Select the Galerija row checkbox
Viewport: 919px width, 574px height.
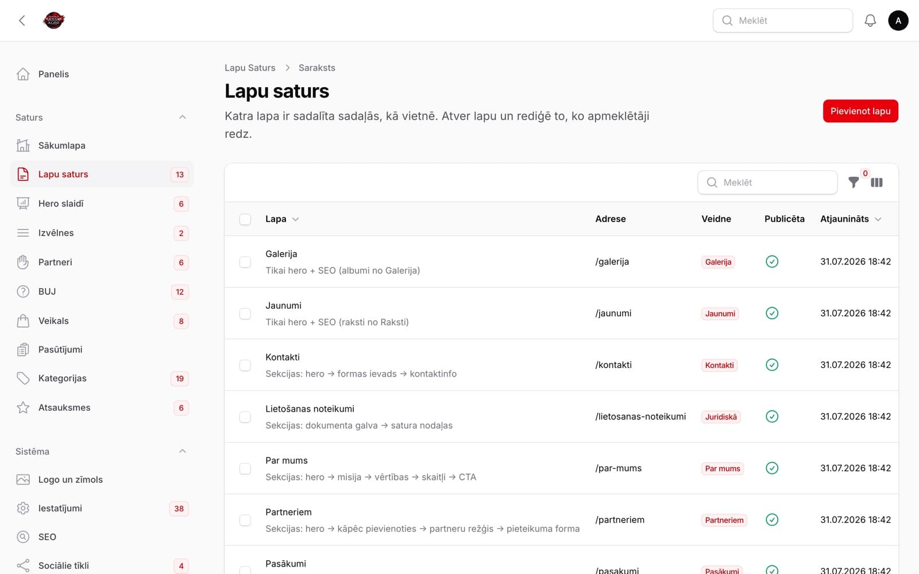(245, 262)
